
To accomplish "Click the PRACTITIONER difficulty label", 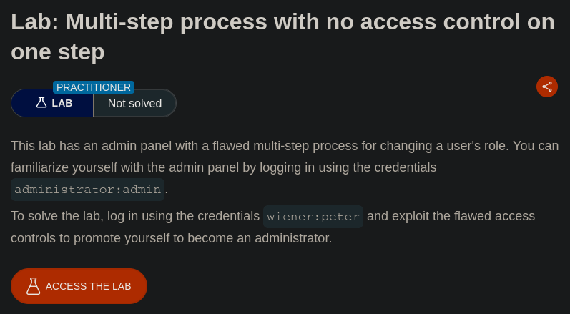I will tap(94, 87).
